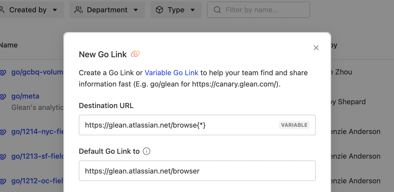Click the VARIABLE badge in the URL field

point(294,125)
